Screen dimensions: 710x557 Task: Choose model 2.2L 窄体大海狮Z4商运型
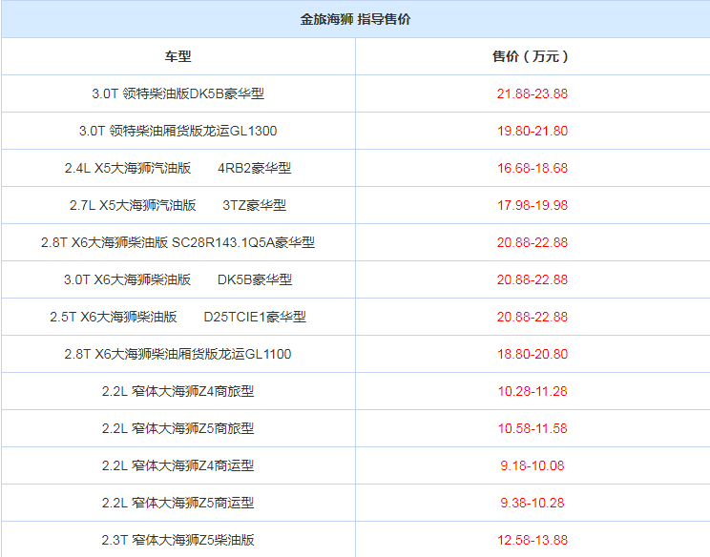coord(177,464)
